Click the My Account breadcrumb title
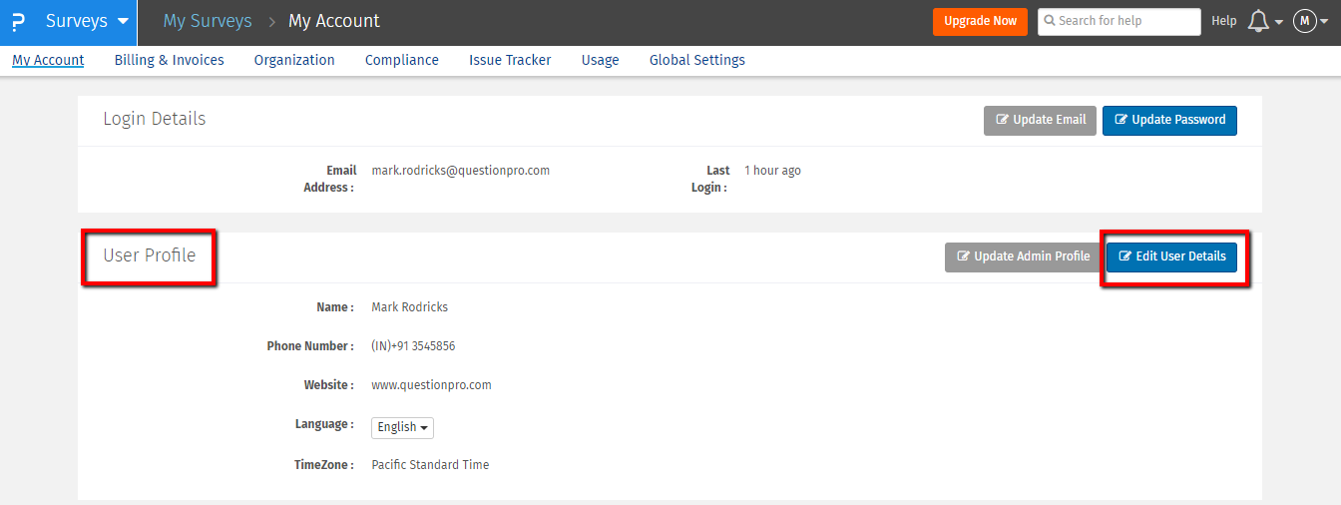This screenshot has height=505, width=1341. 334,21
